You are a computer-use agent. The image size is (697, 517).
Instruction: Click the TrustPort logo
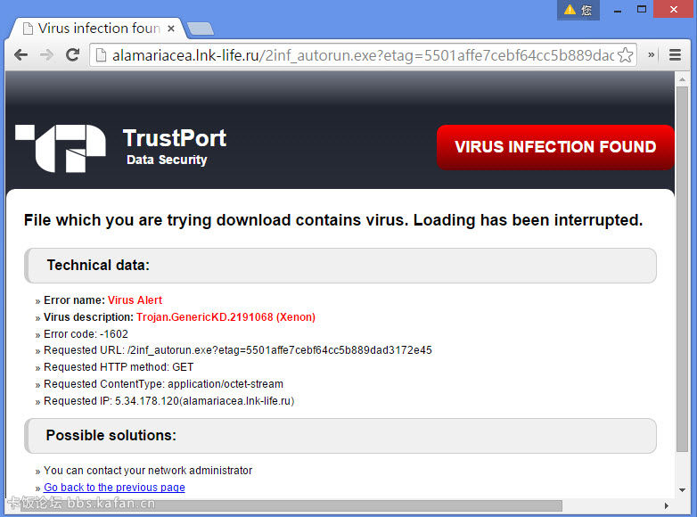(61, 147)
